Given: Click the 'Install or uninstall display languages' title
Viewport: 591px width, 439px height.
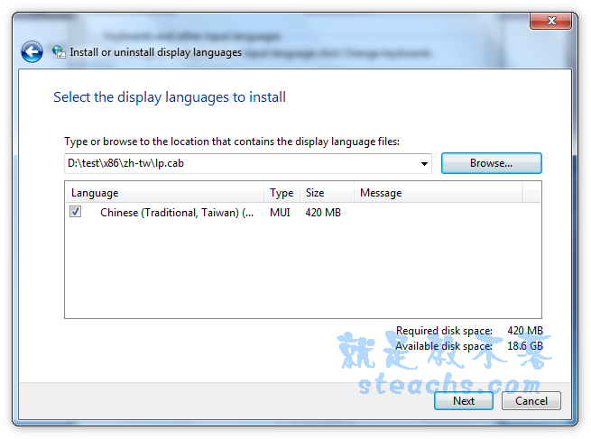Looking at the screenshot, I should click(156, 52).
